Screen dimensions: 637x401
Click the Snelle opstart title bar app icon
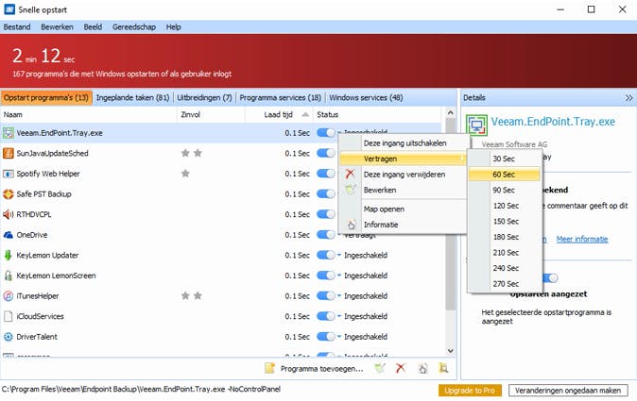(9, 9)
